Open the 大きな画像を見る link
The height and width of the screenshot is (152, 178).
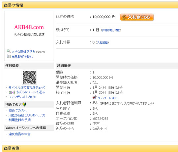[x=23, y=52]
